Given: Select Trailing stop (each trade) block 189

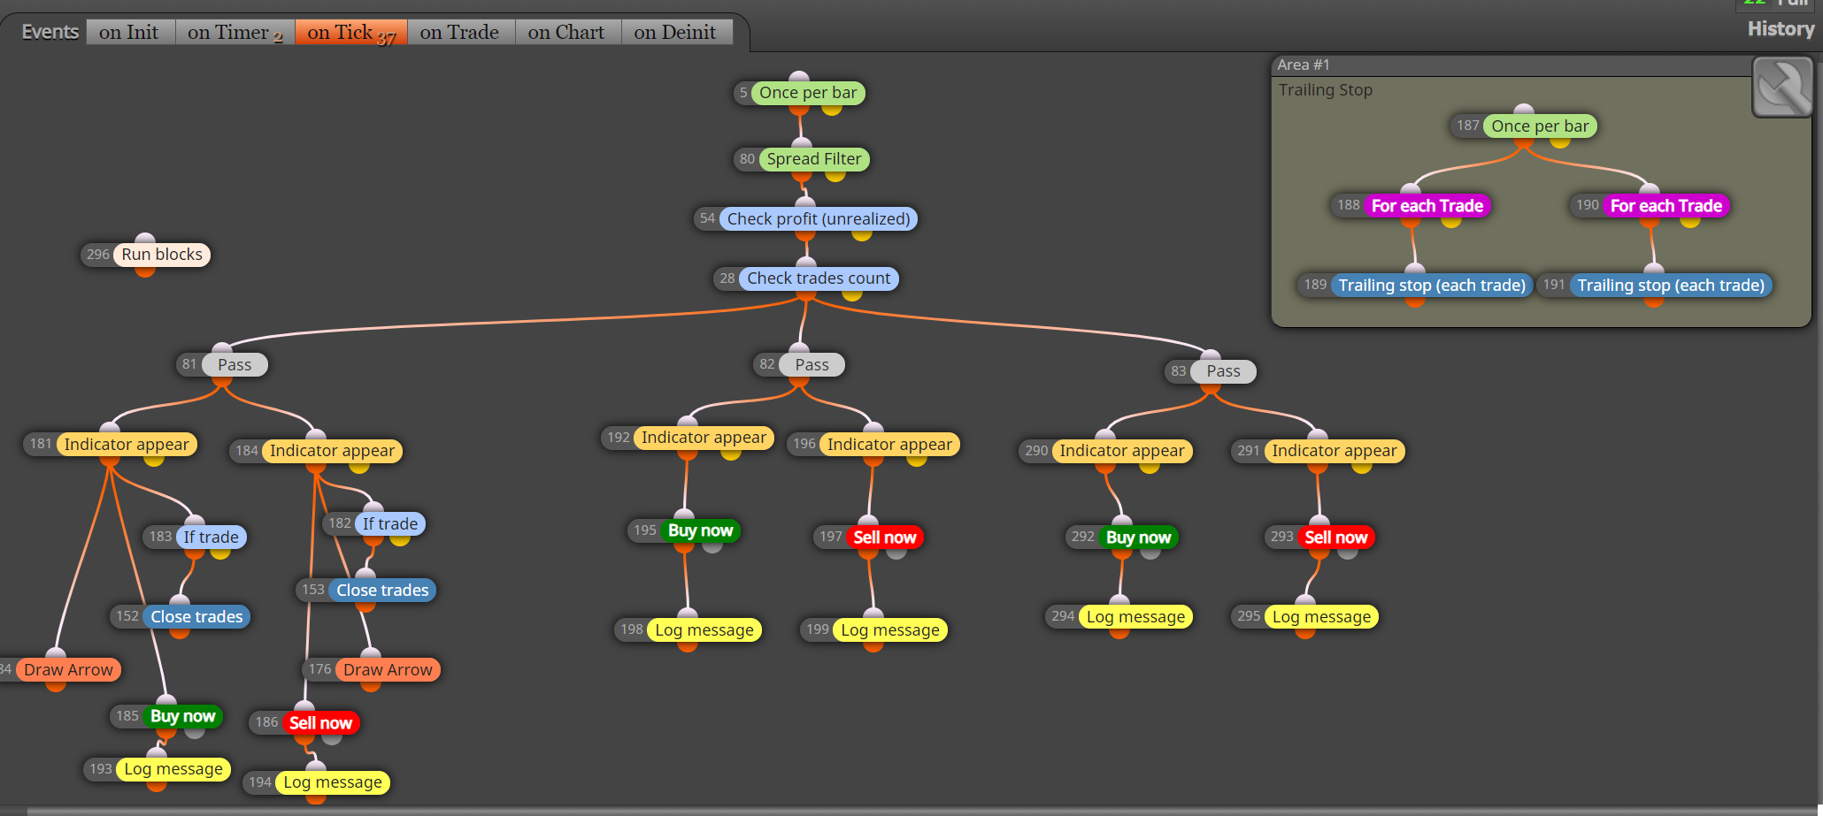Looking at the screenshot, I should pos(1432,286).
